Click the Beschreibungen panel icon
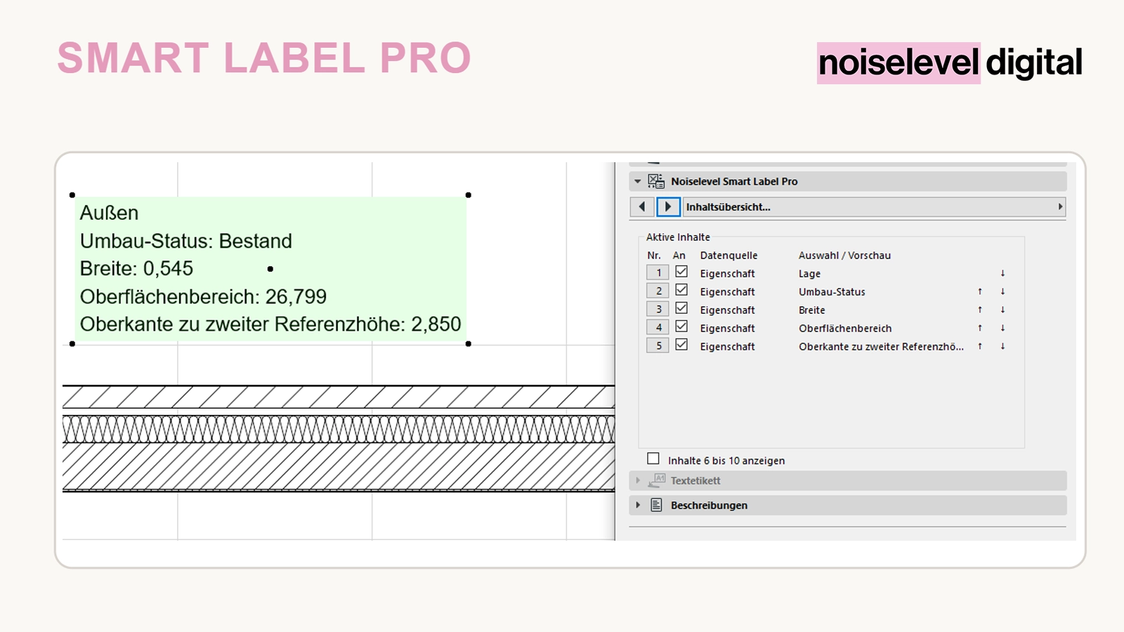 [x=656, y=505]
